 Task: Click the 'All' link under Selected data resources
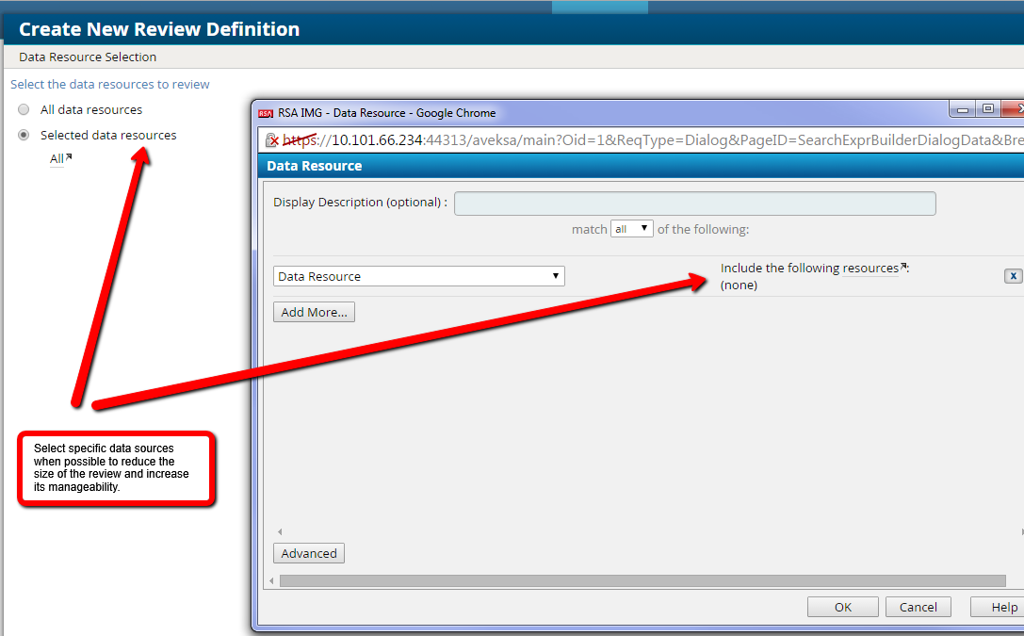point(57,159)
